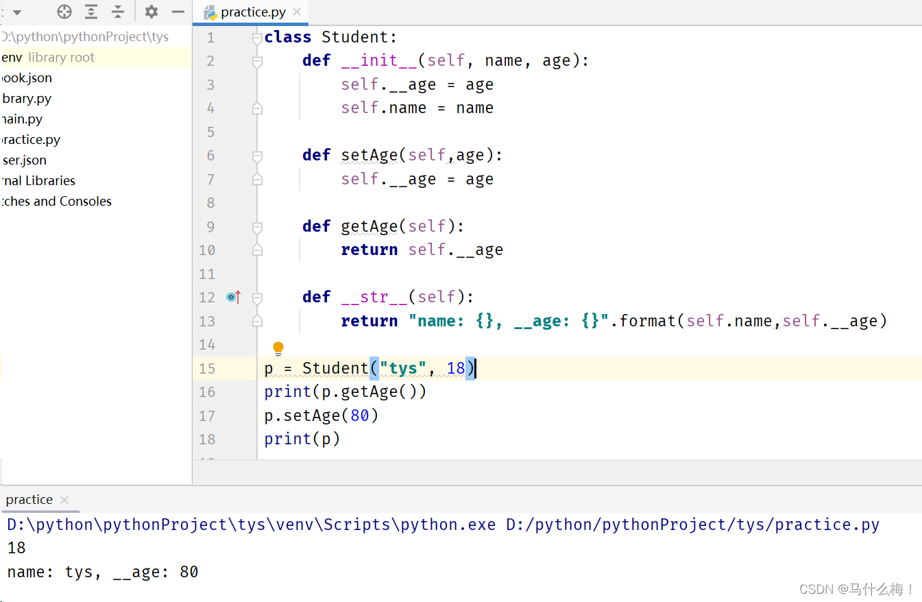Viewport: 922px width, 602px height.
Task: Close the practice run console tab
Action: [x=64, y=501]
